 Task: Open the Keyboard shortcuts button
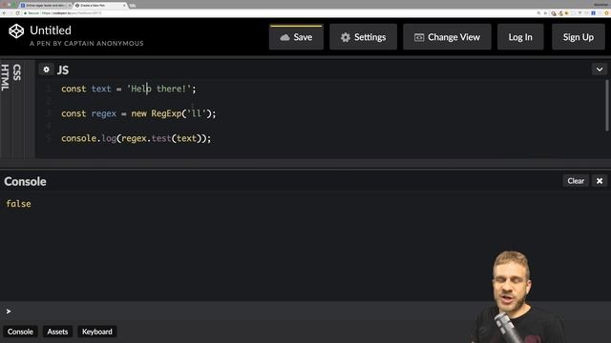pyautogui.click(x=97, y=332)
